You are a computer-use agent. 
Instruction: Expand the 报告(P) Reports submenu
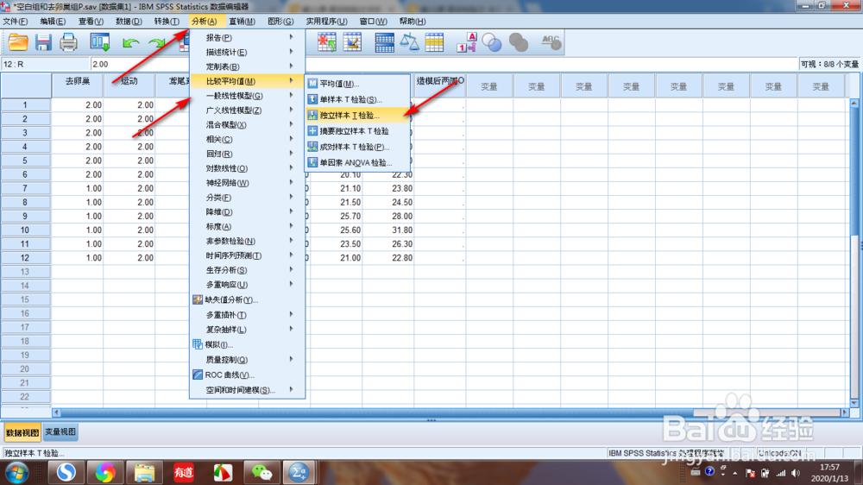click(x=247, y=37)
